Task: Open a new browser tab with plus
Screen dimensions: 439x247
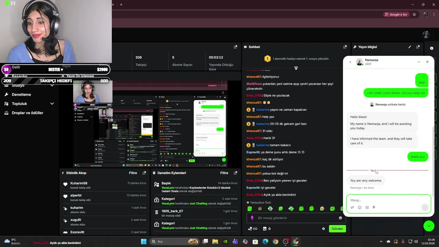Action: point(121,4)
